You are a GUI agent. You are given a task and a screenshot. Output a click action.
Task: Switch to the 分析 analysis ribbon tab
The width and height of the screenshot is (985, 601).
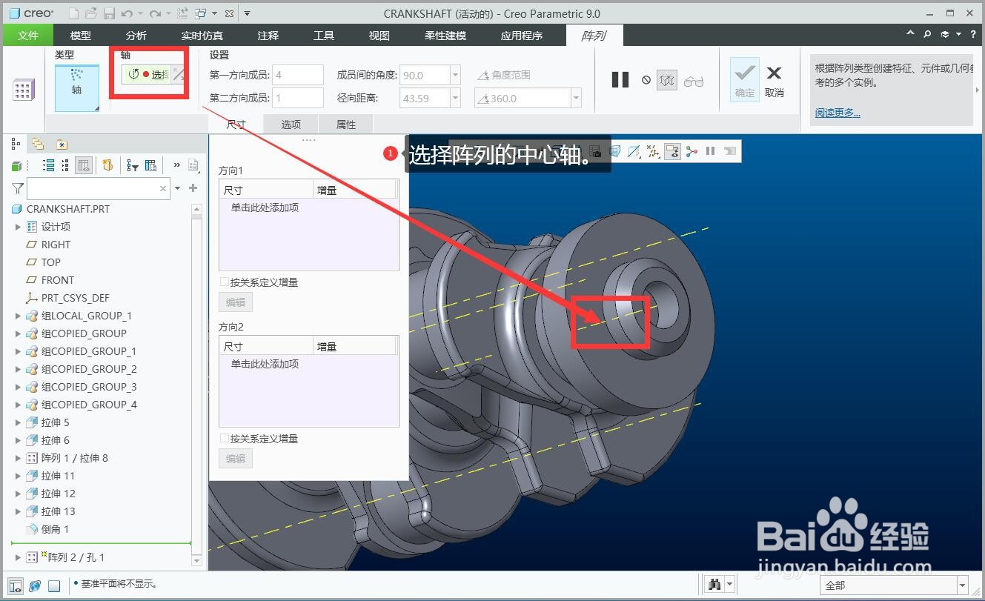pos(136,35)
